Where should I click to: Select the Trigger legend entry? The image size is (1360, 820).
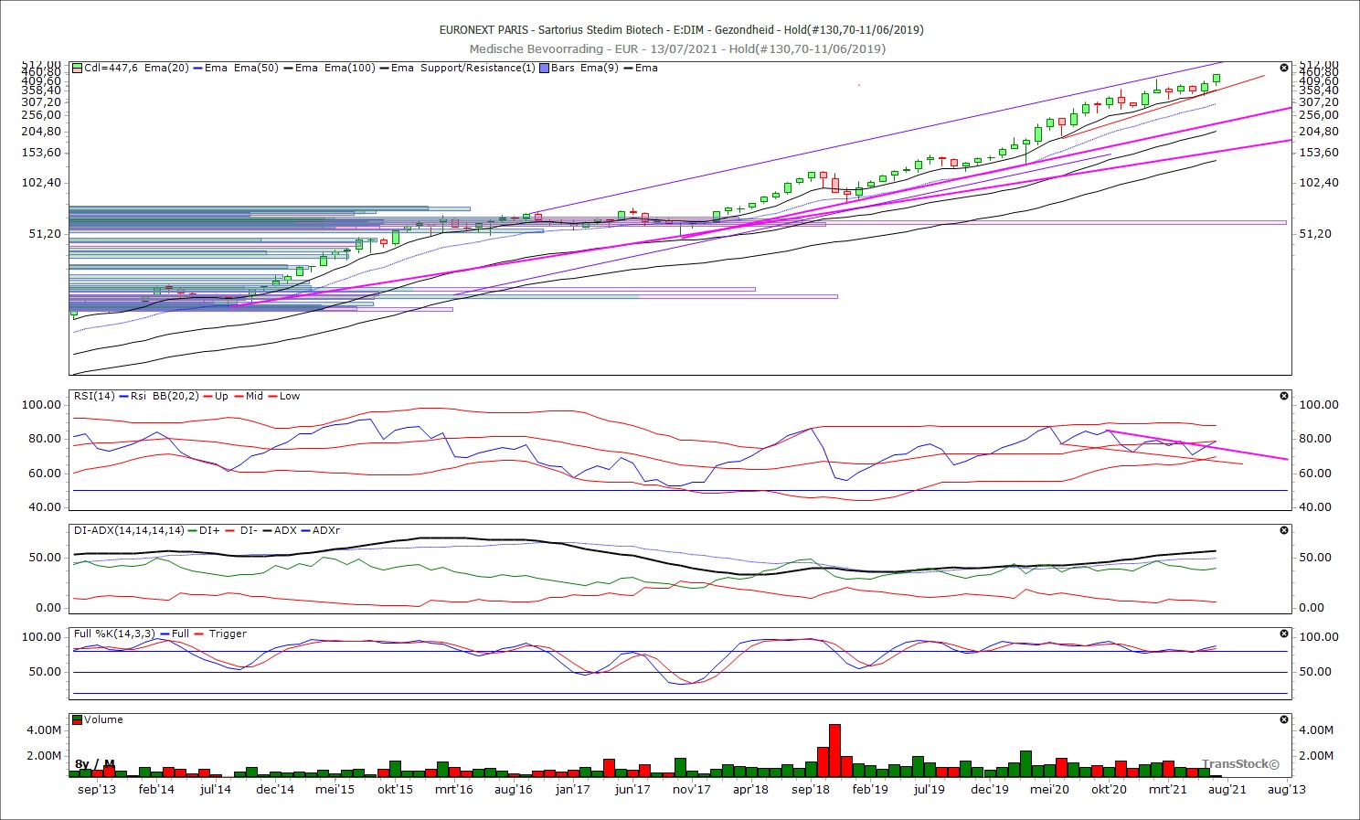click(x=228, y=634)
